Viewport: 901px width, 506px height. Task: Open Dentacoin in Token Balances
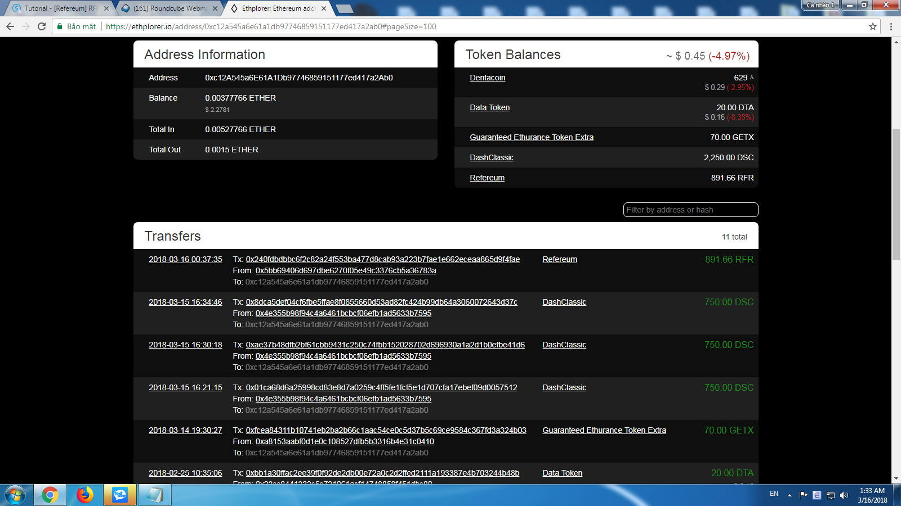click(488, 78)
